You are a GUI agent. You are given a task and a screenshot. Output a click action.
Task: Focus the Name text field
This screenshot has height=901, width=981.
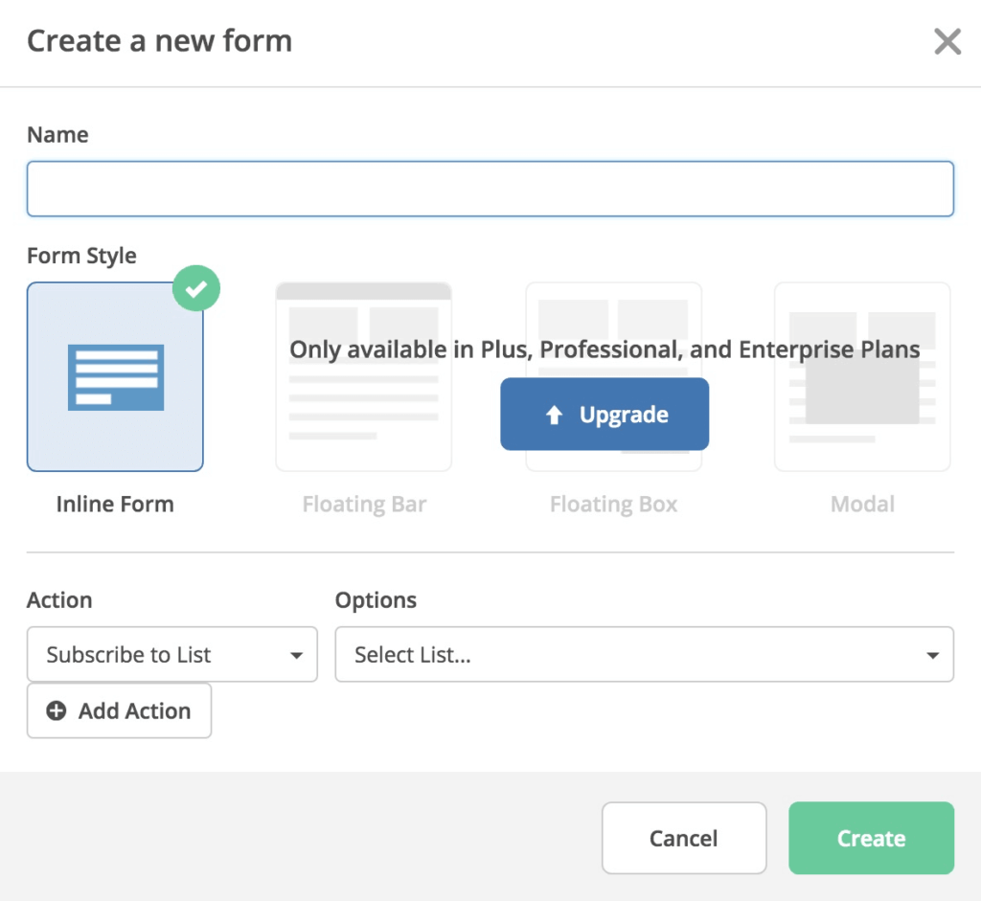[490, 189]
